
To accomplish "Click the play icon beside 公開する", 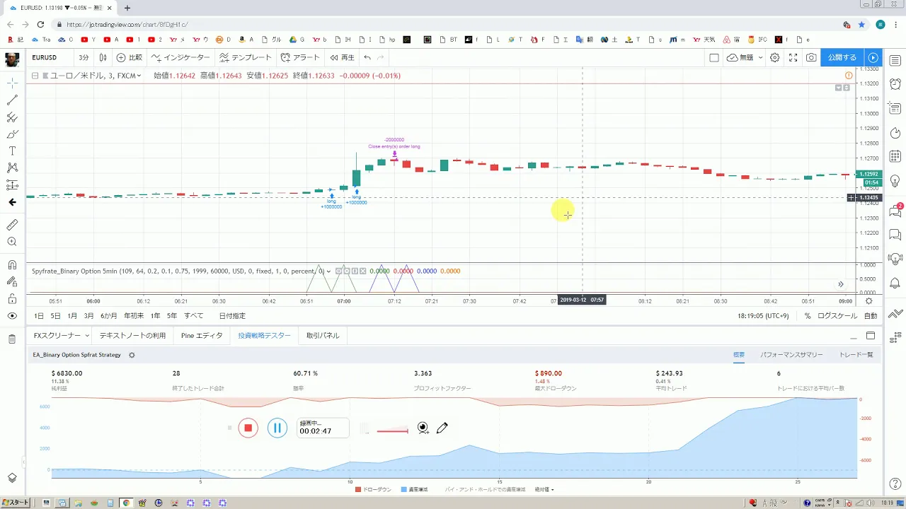I will pos(873,57).
